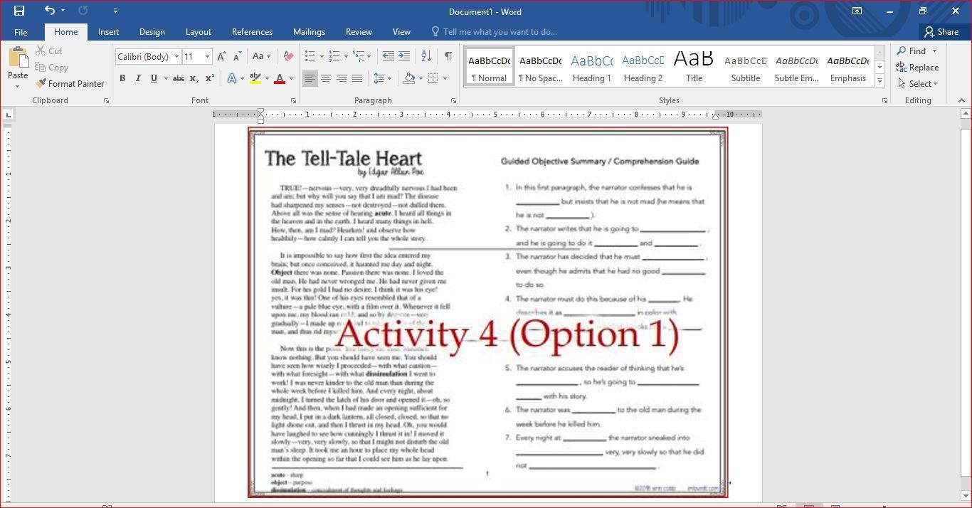Click the Multilevel List icon
Viewport: 972px width, 508px height.
(x=359, y=56)
